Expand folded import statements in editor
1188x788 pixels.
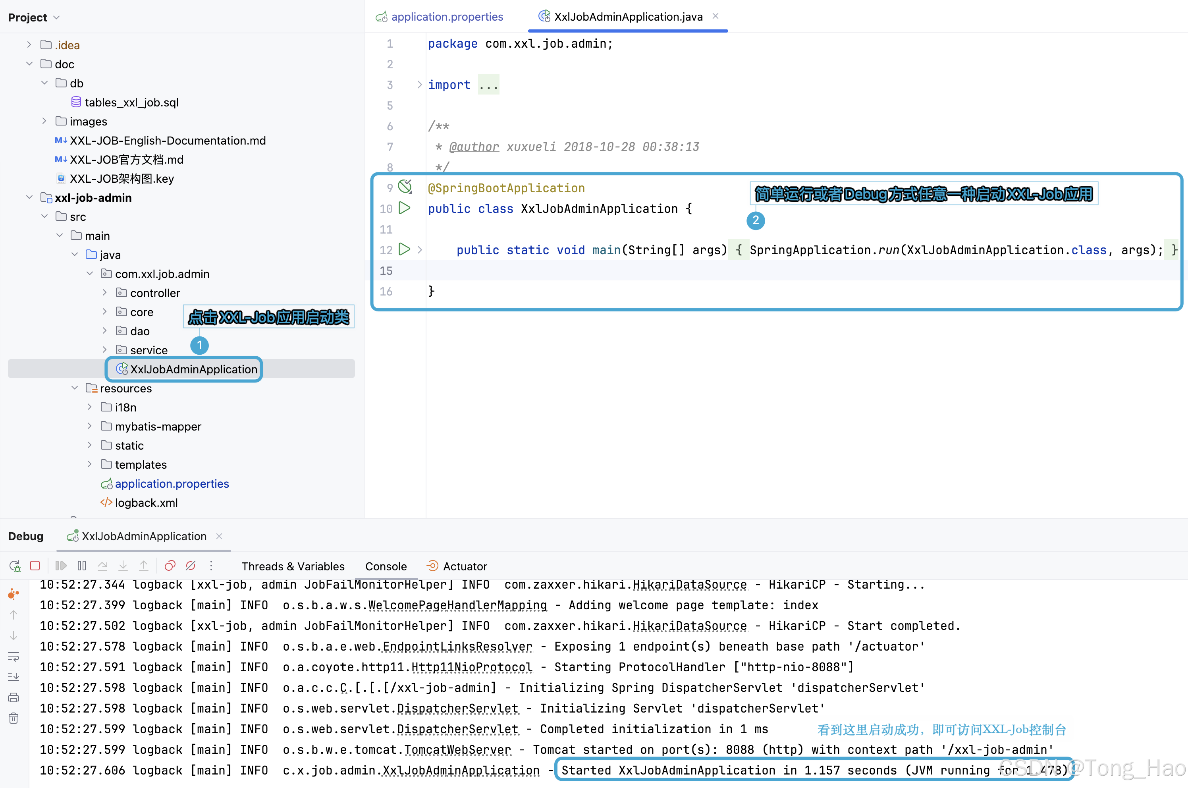[x=419, y=85]
